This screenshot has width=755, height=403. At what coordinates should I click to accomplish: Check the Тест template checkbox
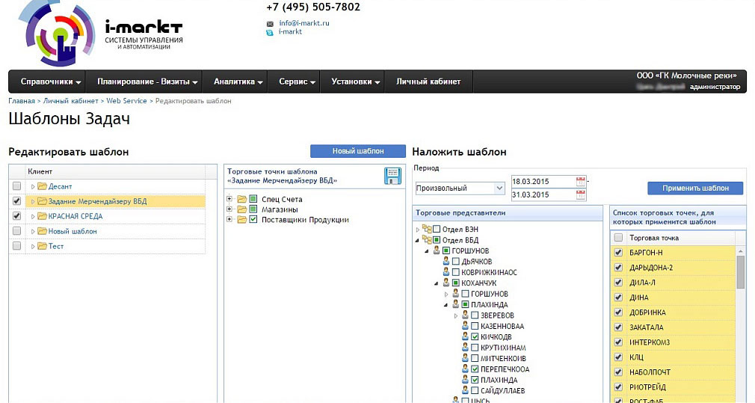[x=17, y=245]
